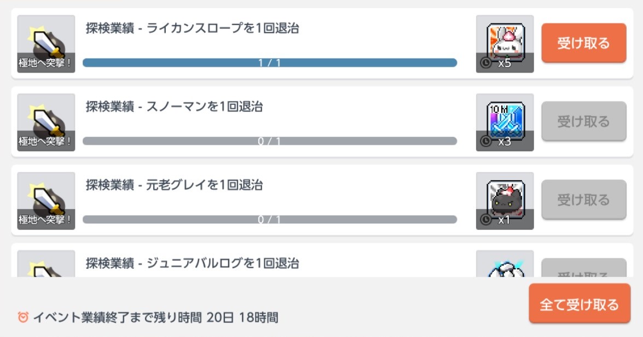This screenshot has height=337, width=643.
Task: Claim the ライカンスロープ reward with 受け取る
Action: (x=583, y=43)
